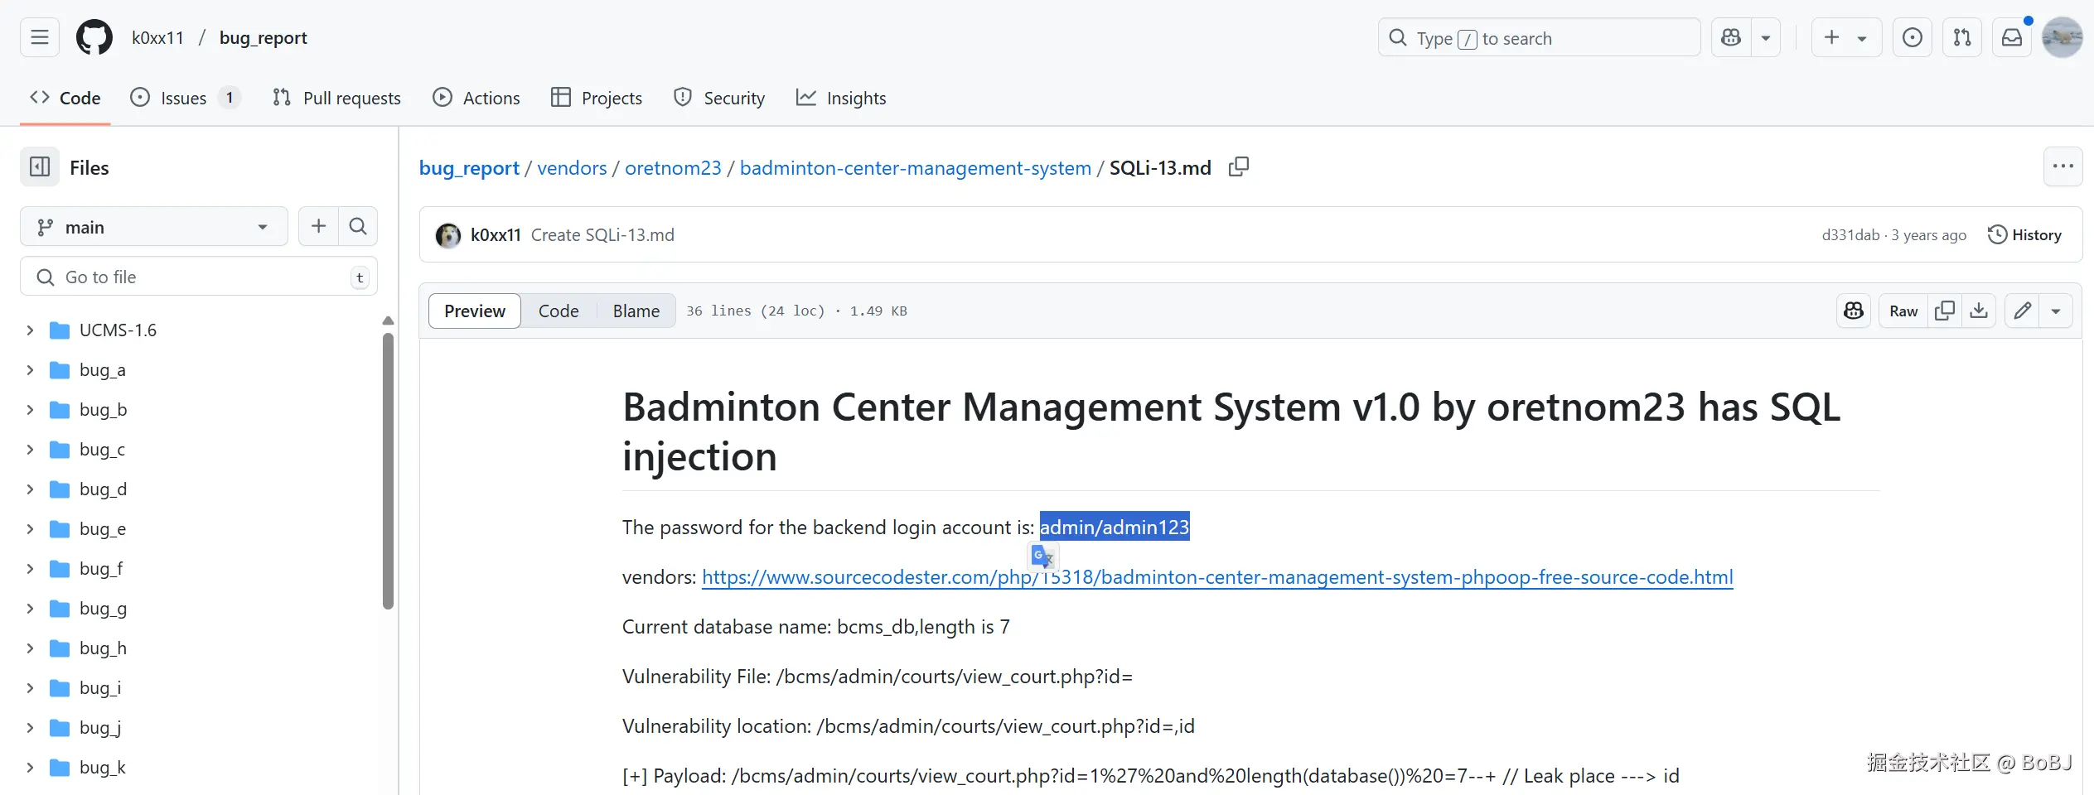Download the raw file
This screenshot has height=795, width=2094.
1979,311
